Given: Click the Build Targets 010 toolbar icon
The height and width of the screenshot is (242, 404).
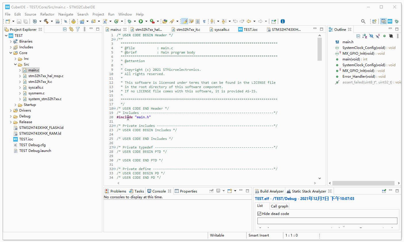Looking at the screenshot, I should tap(58, 21).
